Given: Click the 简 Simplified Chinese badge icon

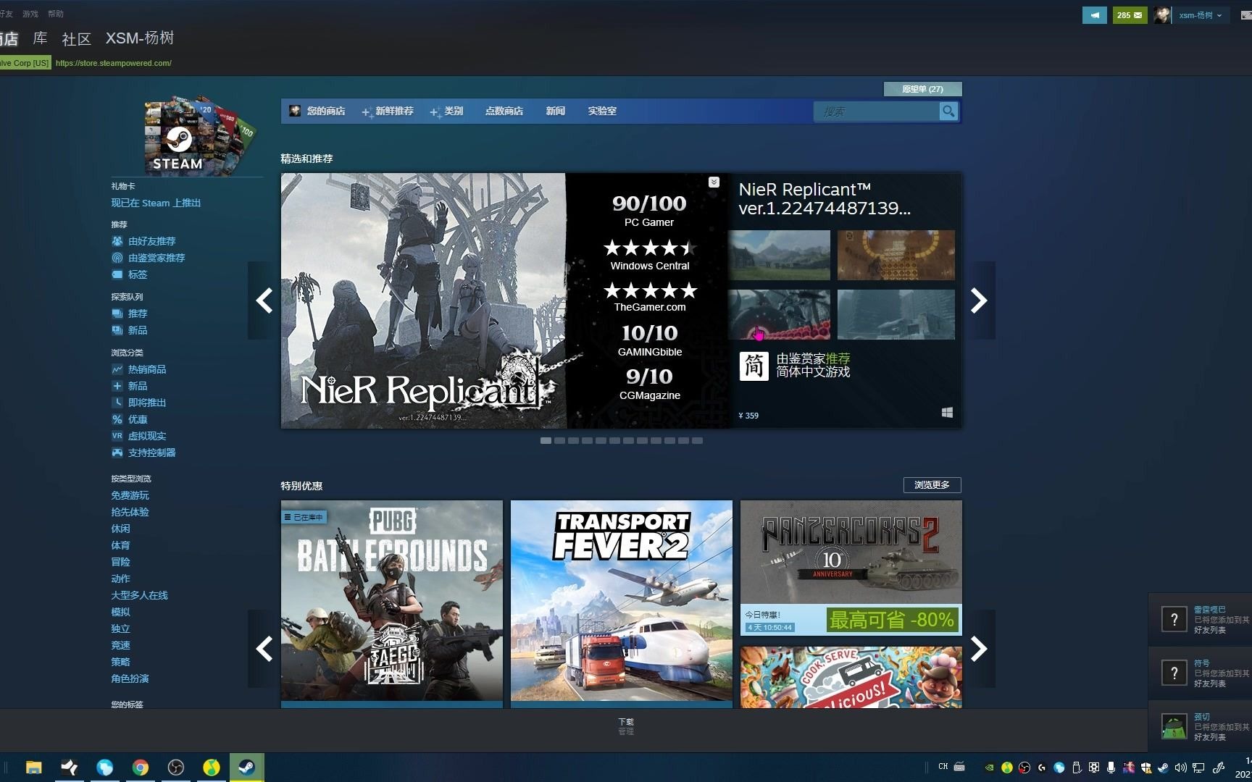Looking at the screenshot, I should 754,366.
